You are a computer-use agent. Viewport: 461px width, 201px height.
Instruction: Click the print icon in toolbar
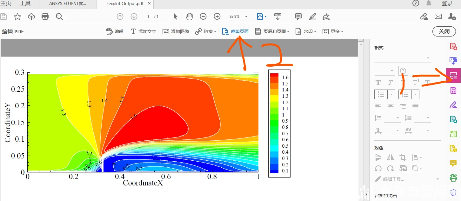(45, 17)
